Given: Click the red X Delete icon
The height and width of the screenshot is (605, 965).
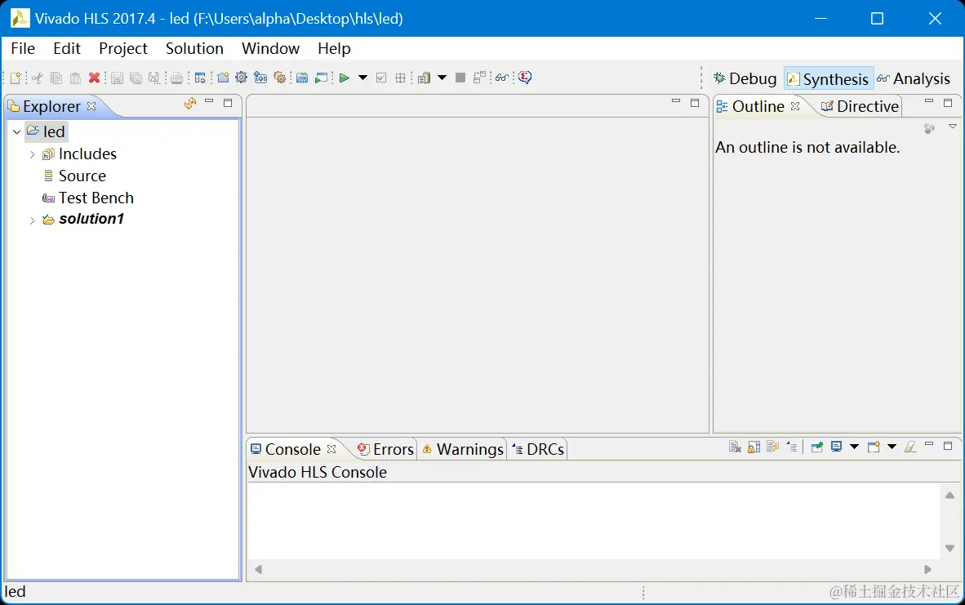Looking at the screenshot, I should 94,78.
